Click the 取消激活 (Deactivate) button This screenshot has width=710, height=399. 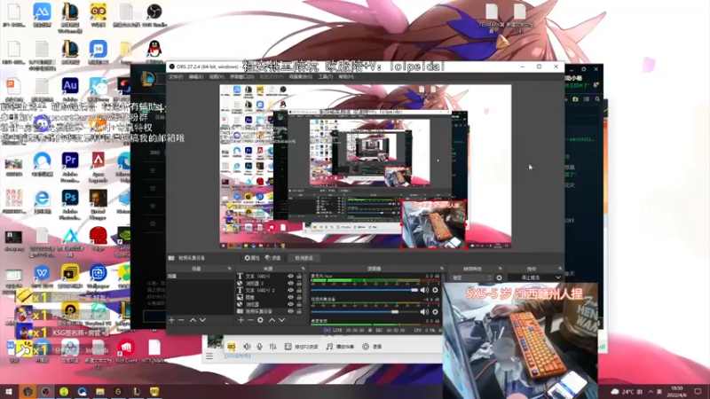click(304, 258)
